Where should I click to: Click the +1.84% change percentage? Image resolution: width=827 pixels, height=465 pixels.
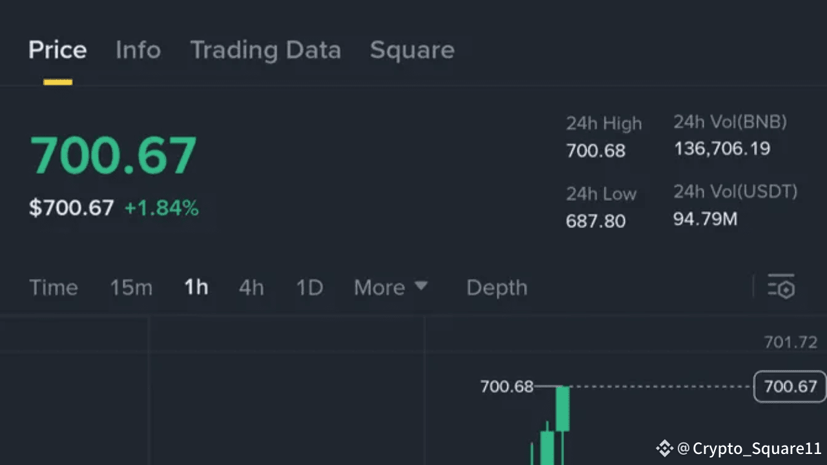162,209
